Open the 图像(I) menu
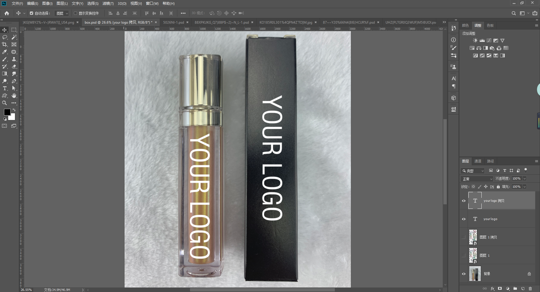This screenshot has height=292, width=540. point(47,3)
